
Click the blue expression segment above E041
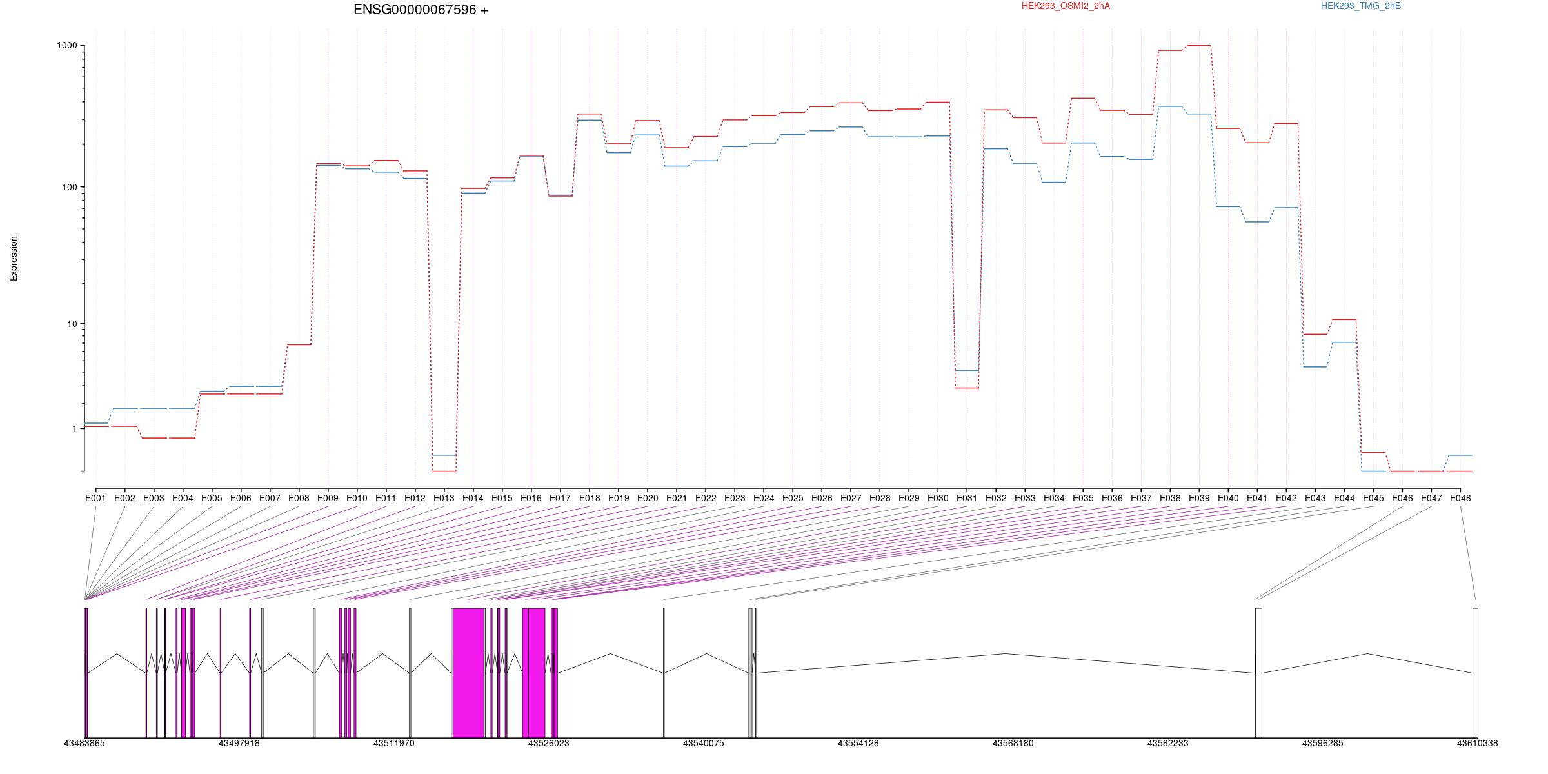(1257, 222)
